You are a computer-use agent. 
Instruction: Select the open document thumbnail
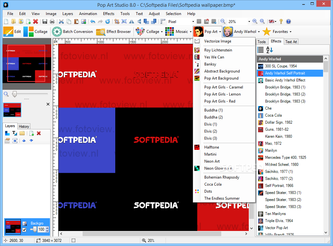coord(12,110)
